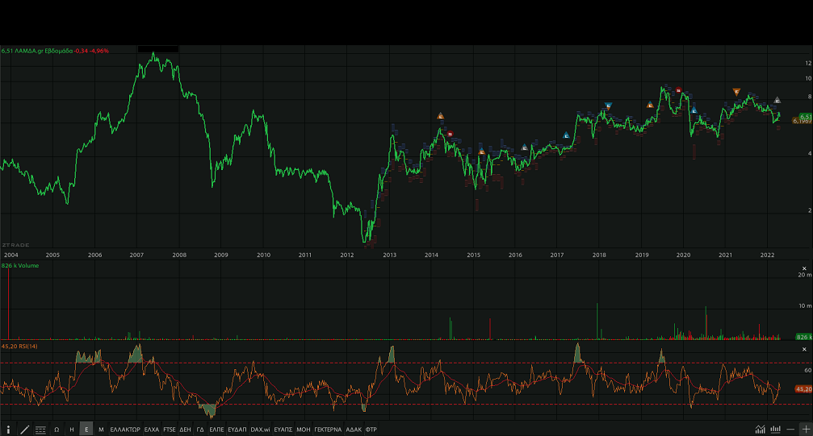Open the indicators bar-chart icon
This screenshot has width=813, height=436.
point(775,430)
